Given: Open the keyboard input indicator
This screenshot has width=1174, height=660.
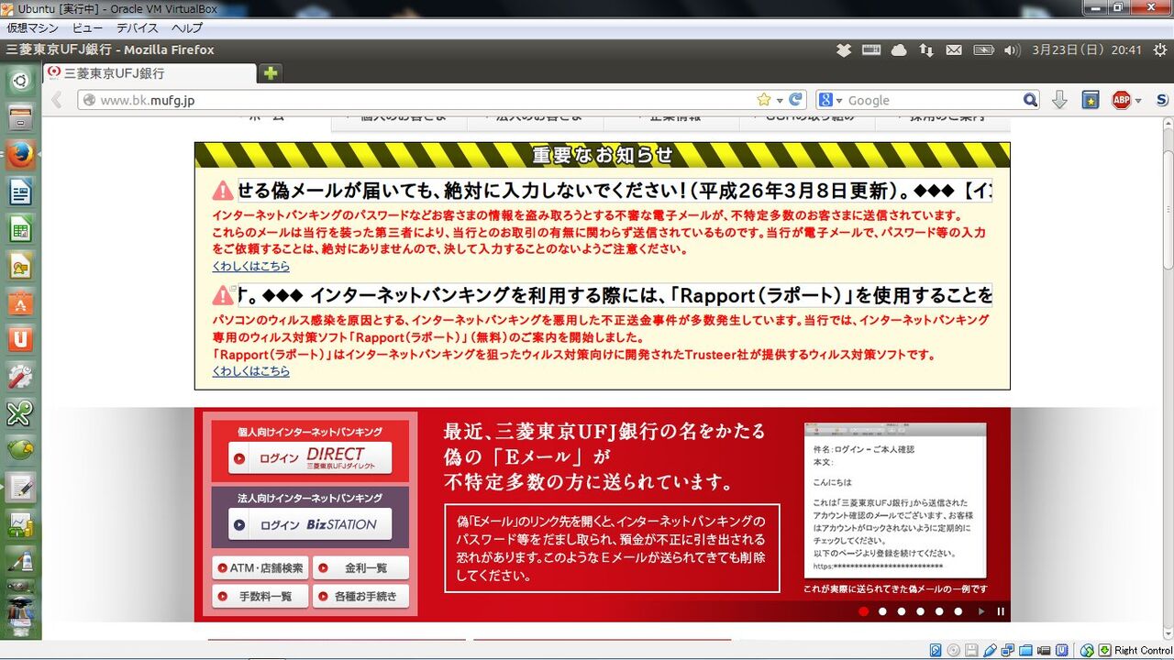Looking at the screenshot, I should coord(871,49).
